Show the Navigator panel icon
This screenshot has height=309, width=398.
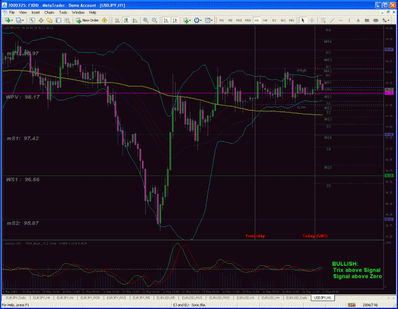[49, 20]
